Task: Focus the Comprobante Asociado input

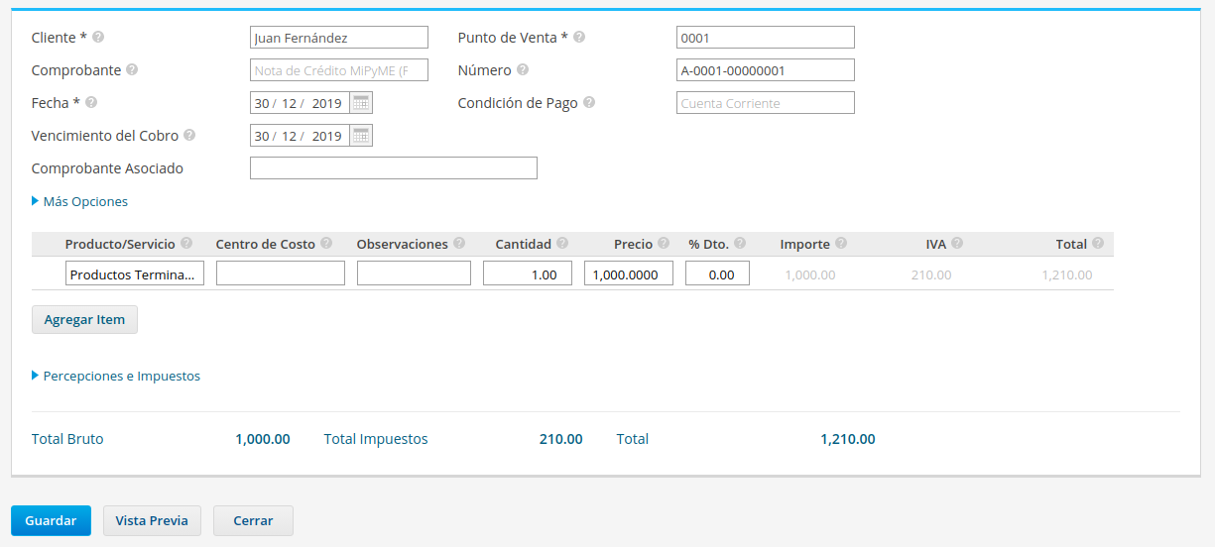Action: (x=394, y=168)
